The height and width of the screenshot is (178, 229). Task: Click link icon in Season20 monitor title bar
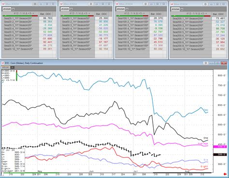[x=41, y=4]
